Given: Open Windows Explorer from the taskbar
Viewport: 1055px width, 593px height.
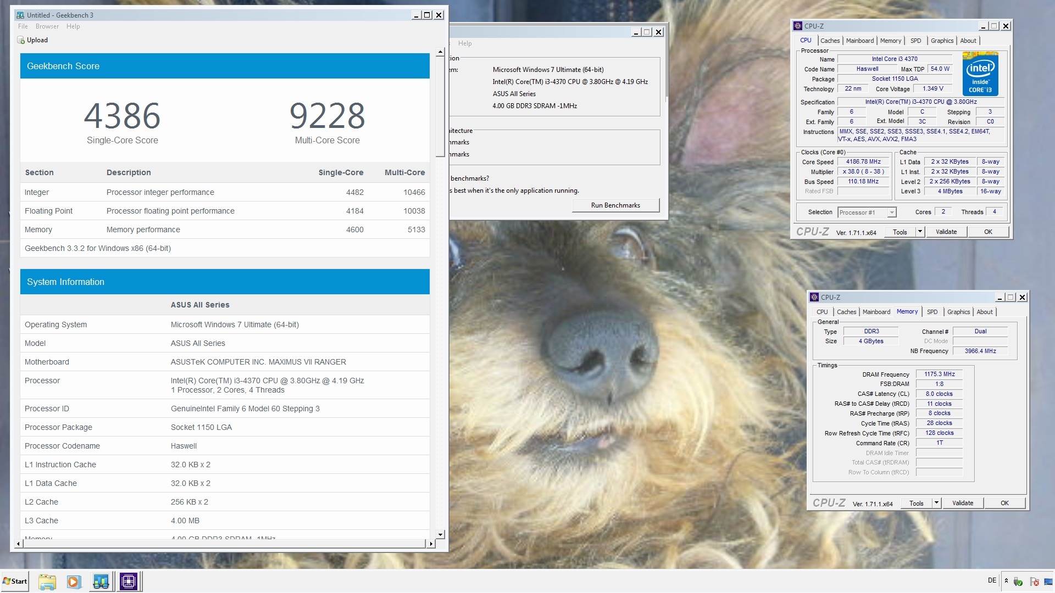Looking at the screenshot, I should [47, 581].
